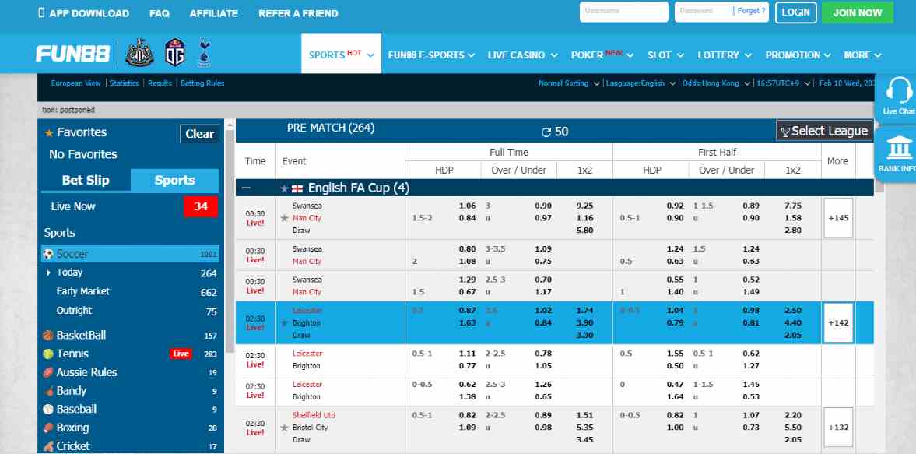916x454 pixels.
Task: Favorite the Sheffield Utd vs Bristol City star
Action: [285, 427]
